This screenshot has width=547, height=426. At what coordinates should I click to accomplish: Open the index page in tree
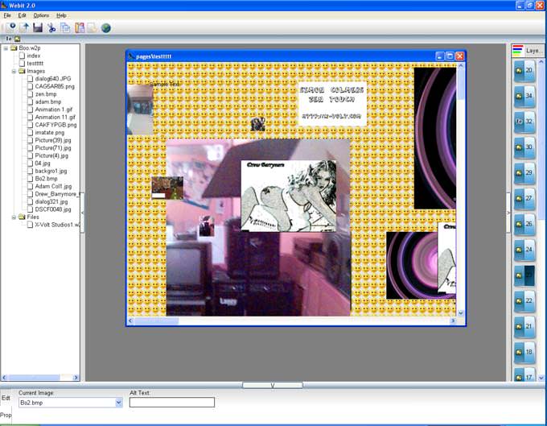(34, 56)
